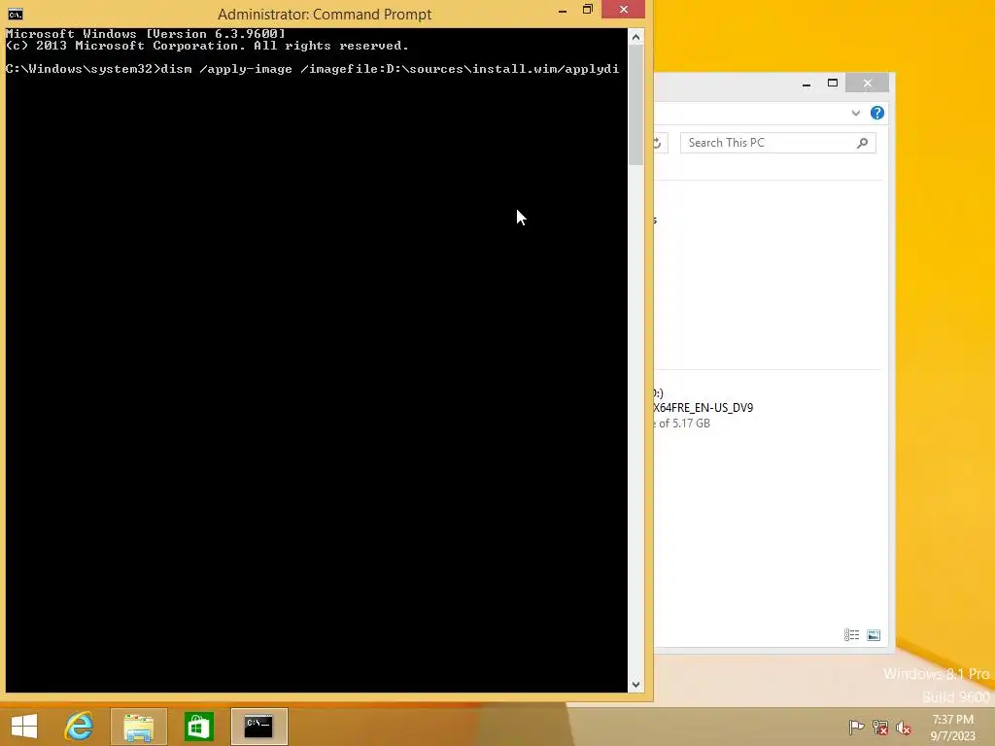
Task: Switch File Explorer to large icons view
Action: [874, 635]
